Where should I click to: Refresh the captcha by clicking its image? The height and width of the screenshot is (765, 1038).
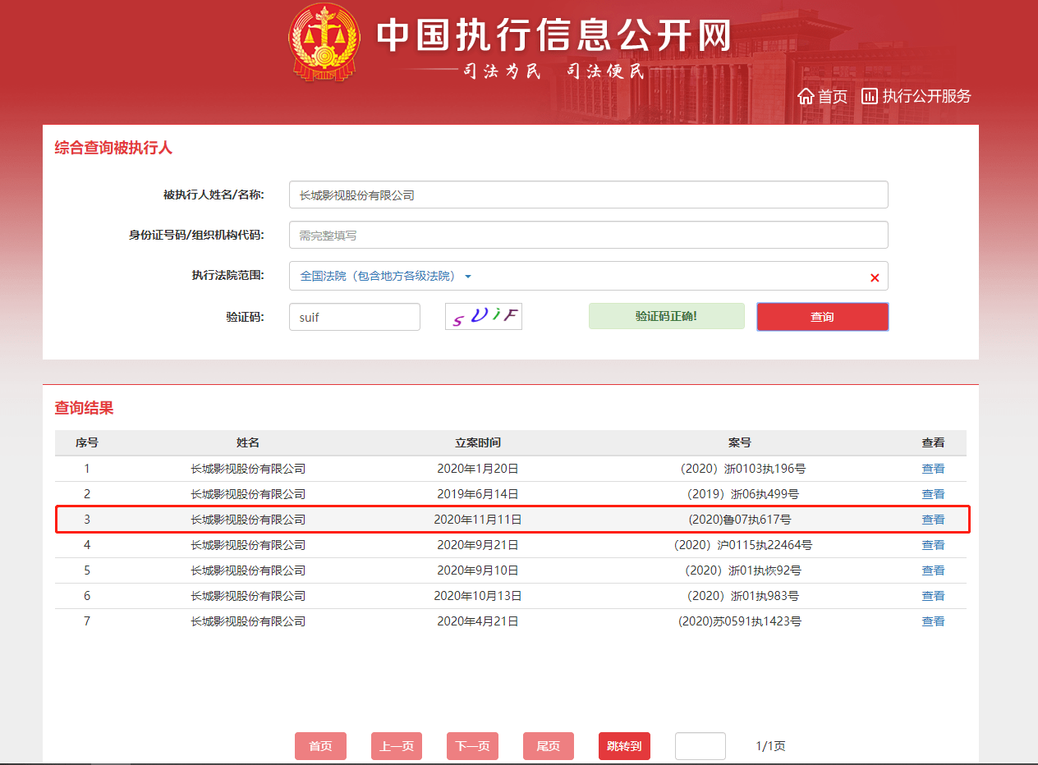483,316
